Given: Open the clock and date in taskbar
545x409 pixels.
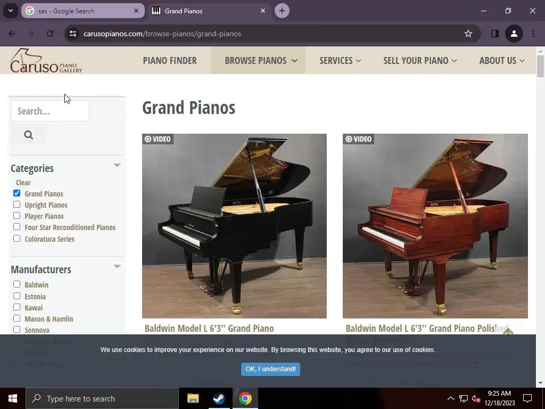Looking at the screenshot, I should (x=499, y=398).
